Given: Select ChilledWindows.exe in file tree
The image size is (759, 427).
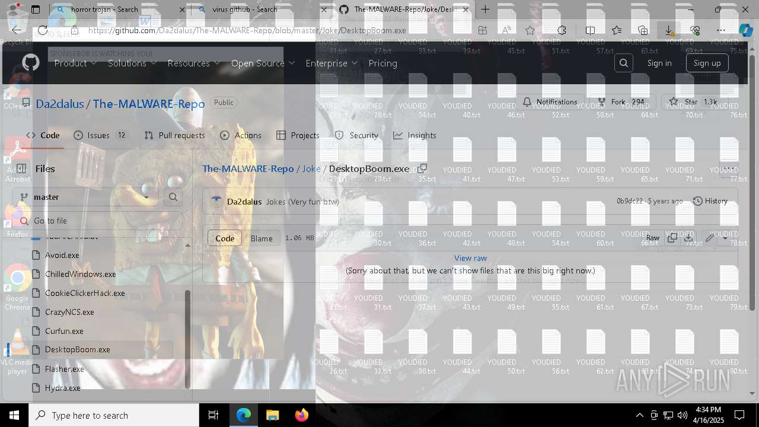Looking at the screenshot, I should click(81, 274).
